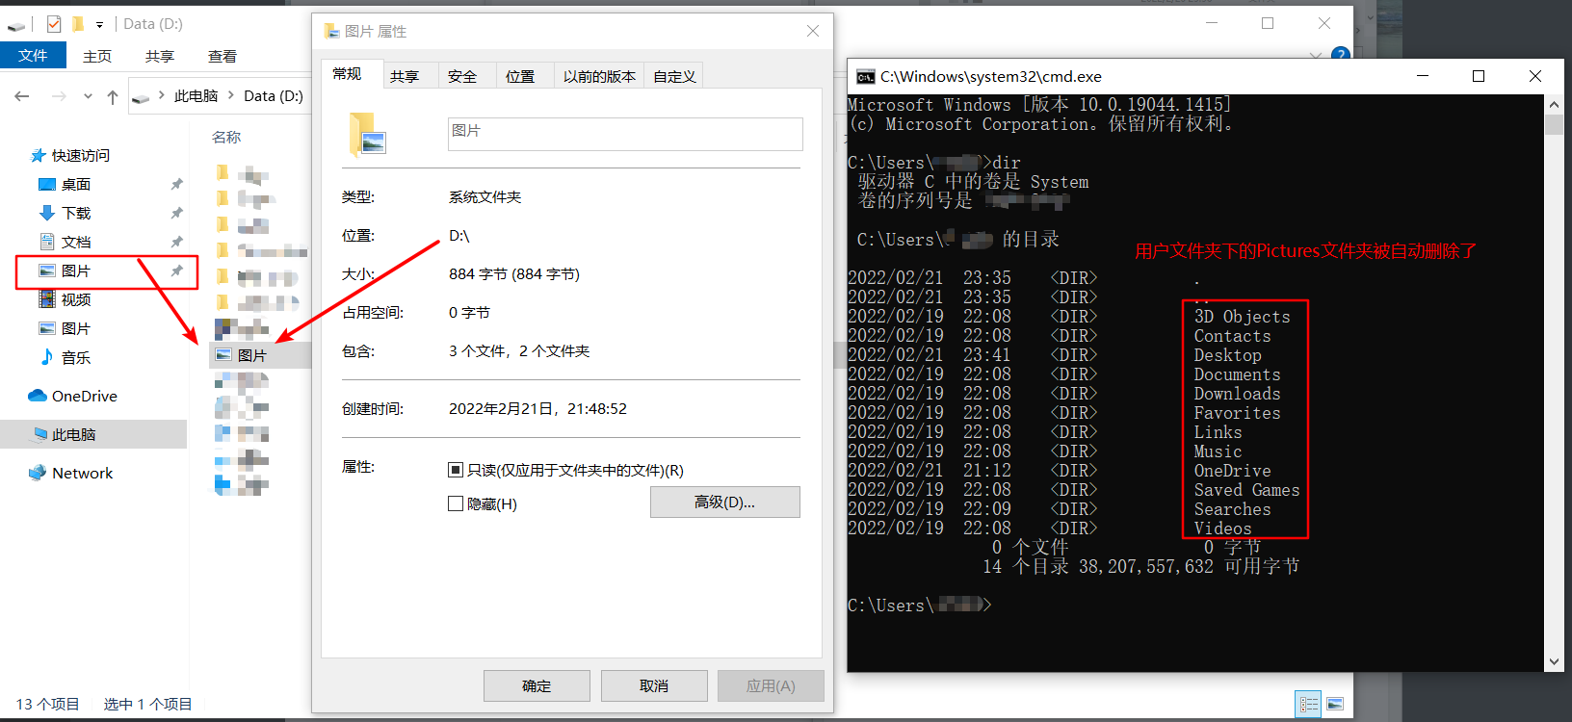This screenshot has height=722, width=1572.
Task: Switch to the 共享 tab in properties dialog
Action: [x=405, y=76]
